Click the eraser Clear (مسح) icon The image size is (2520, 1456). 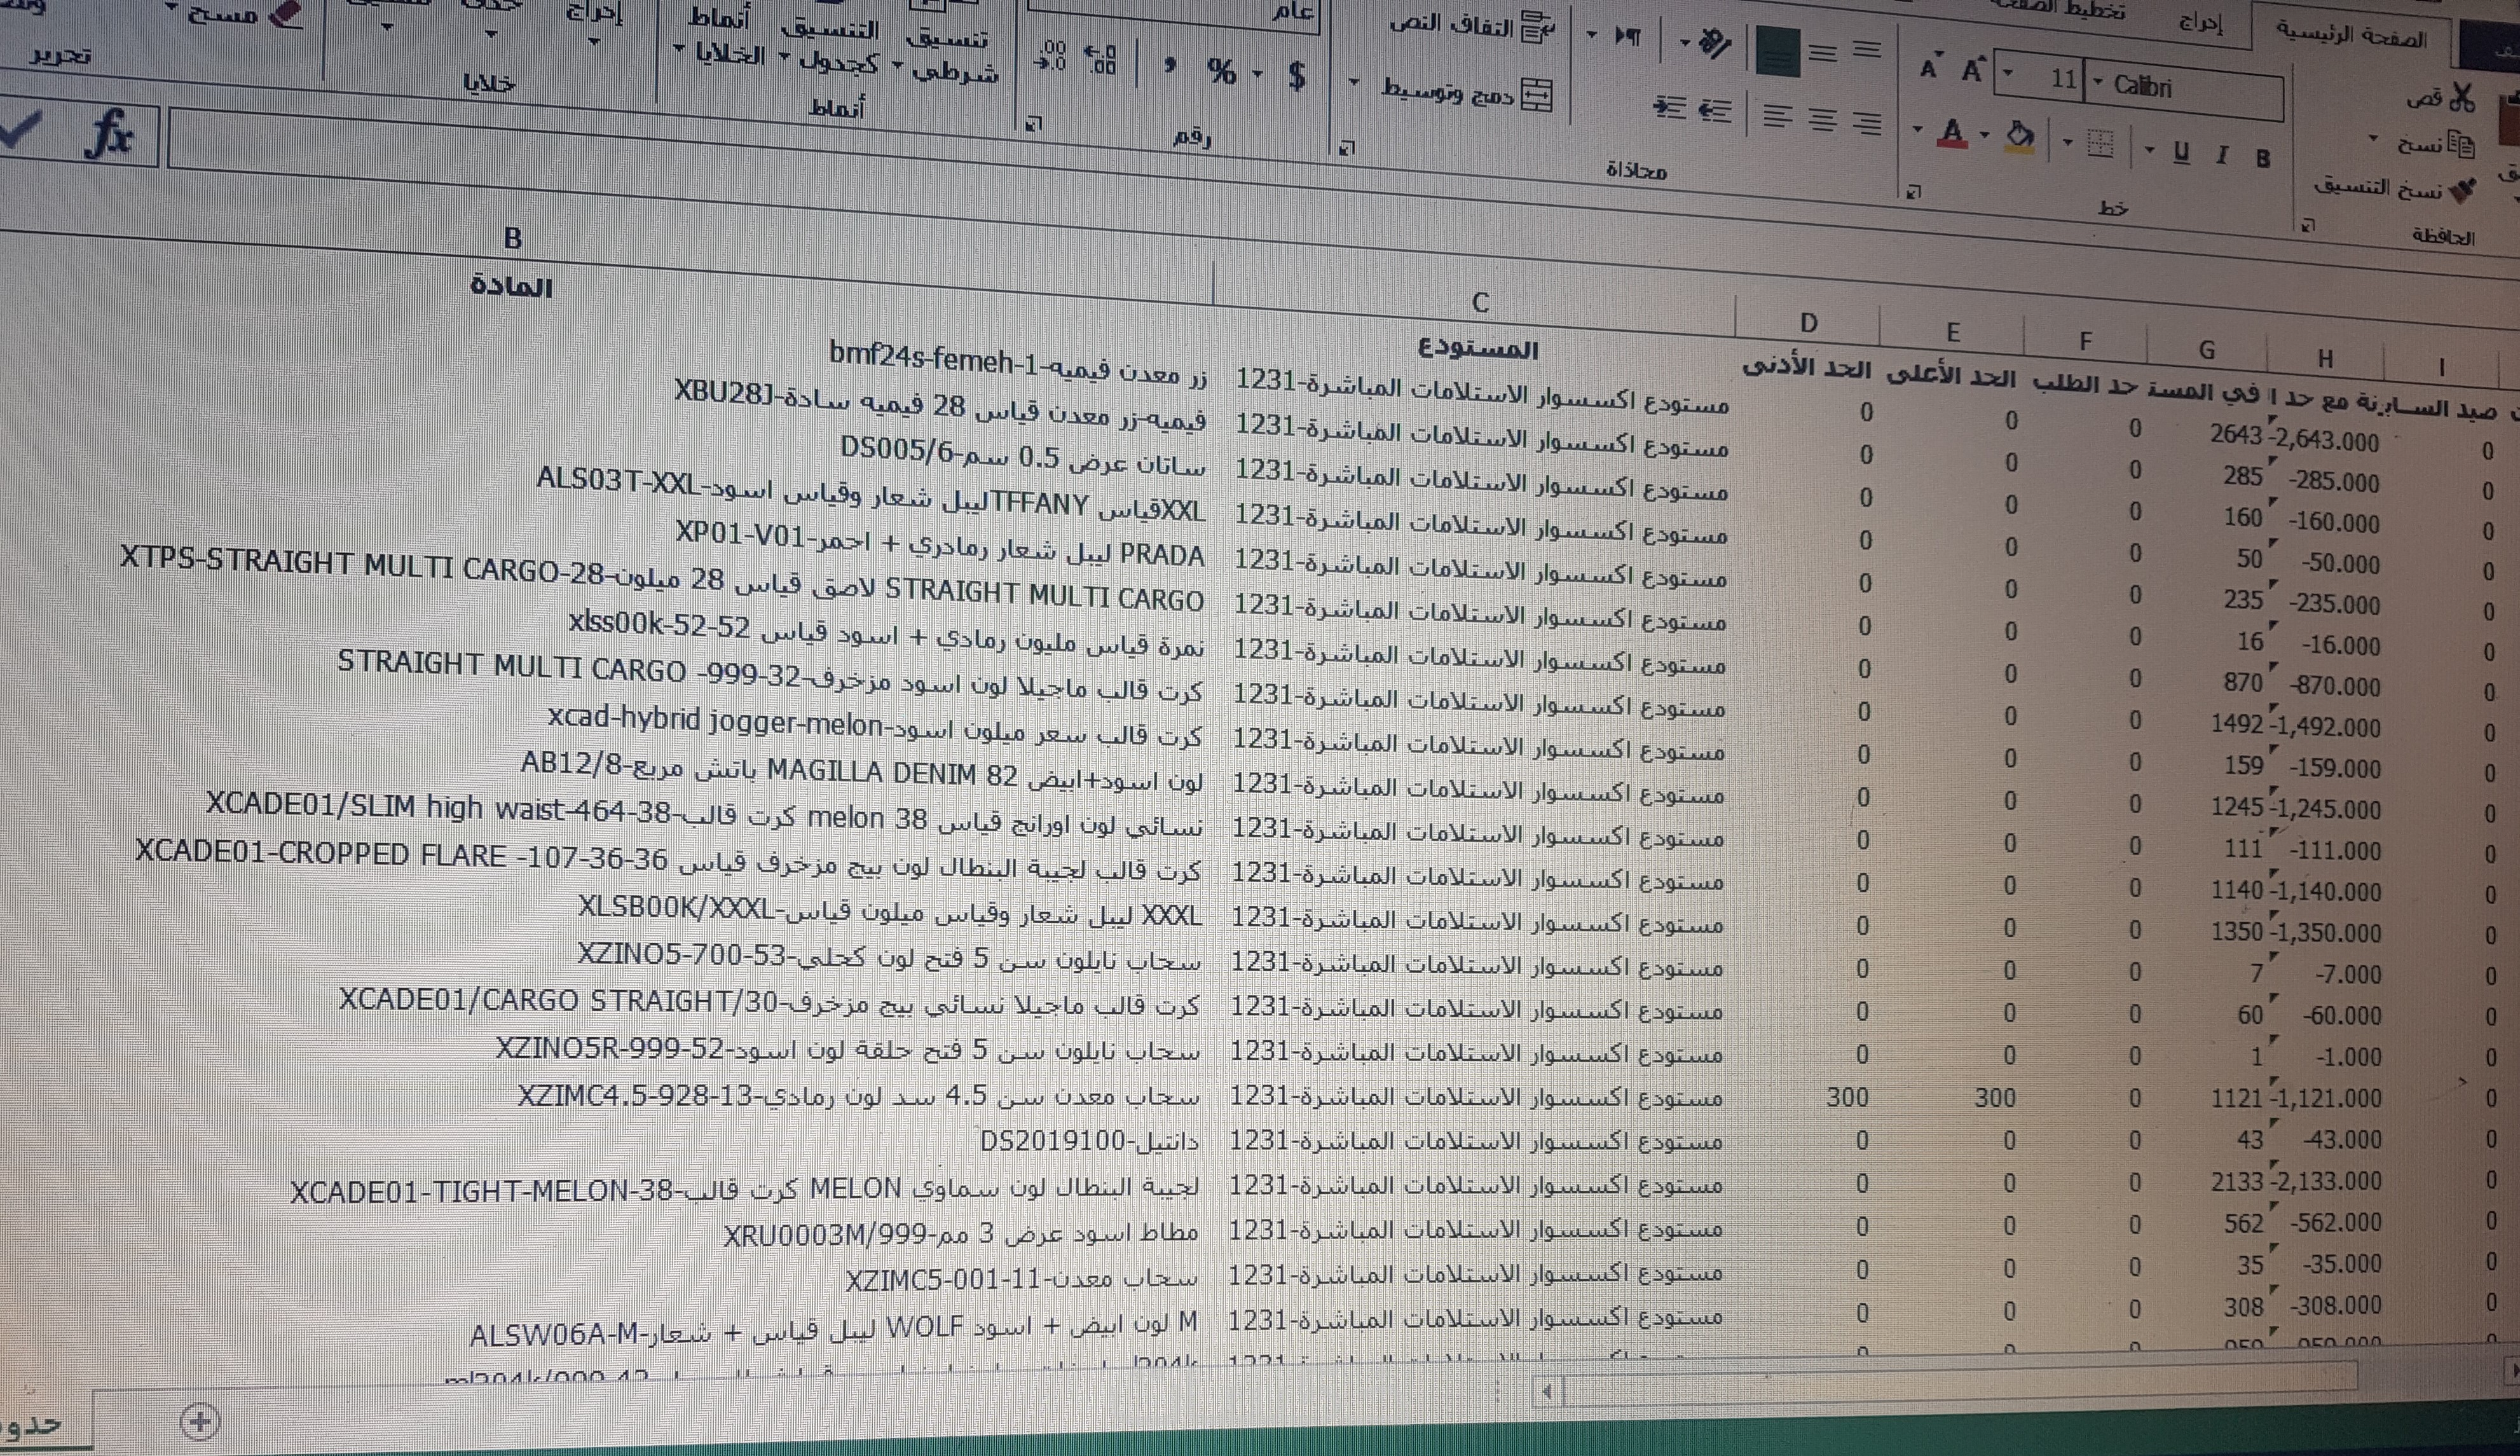coord(287,14)
